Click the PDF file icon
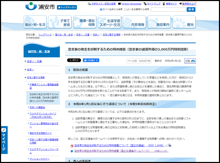 (72, 146)
